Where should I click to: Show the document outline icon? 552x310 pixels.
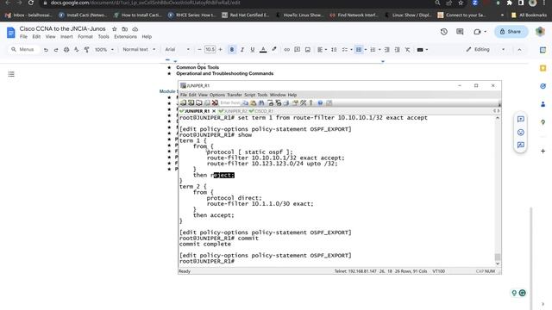pos(11,74)
